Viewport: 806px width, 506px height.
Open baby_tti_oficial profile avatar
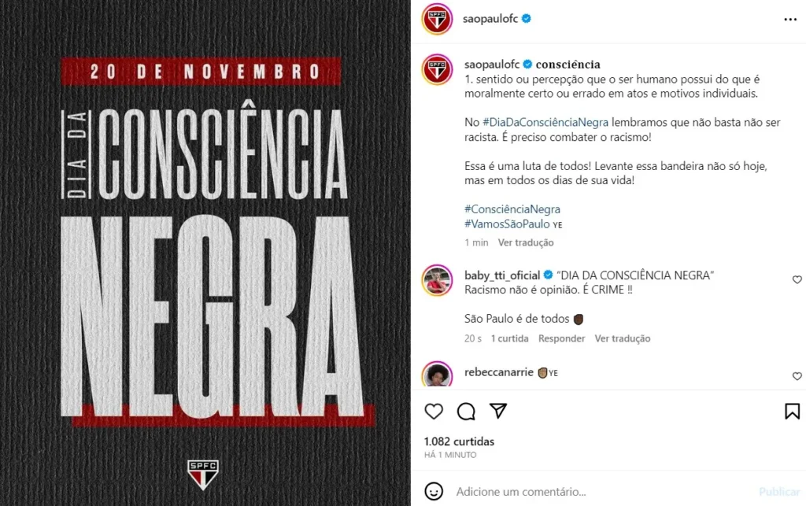437,280
